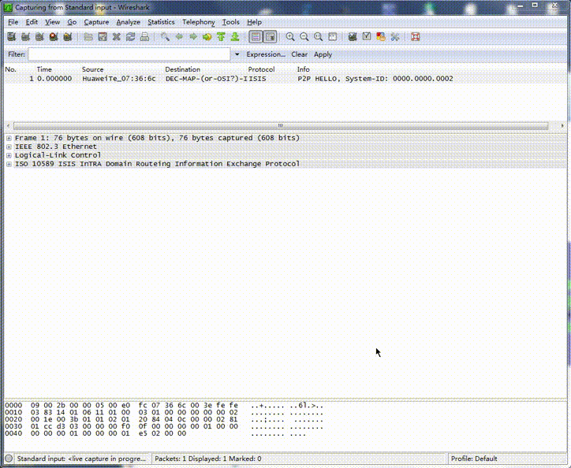This screenshot has width=571, height=468.
Task: Edit coloring rules icon
Action: tap(381, 37)
